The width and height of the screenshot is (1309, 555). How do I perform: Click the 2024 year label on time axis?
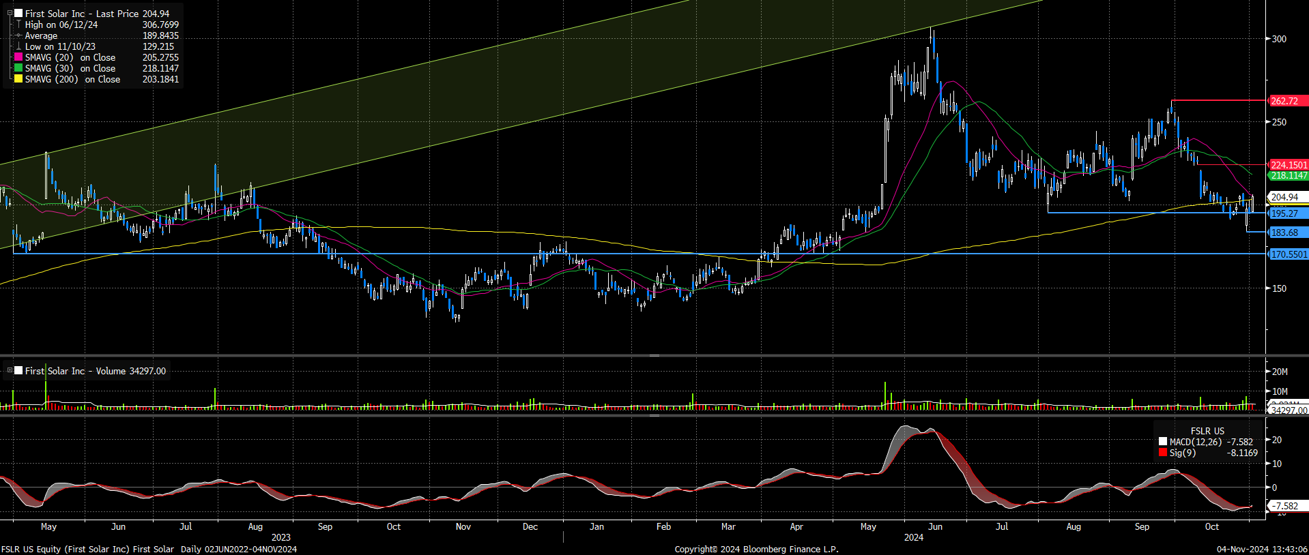pyautogui.click(x=914, y=537)
